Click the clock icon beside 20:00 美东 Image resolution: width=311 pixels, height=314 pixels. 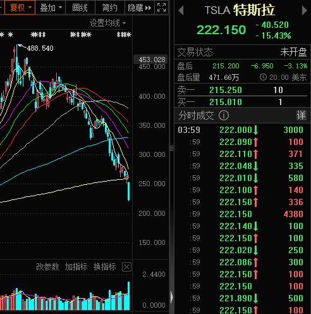(x=263, y=77)
